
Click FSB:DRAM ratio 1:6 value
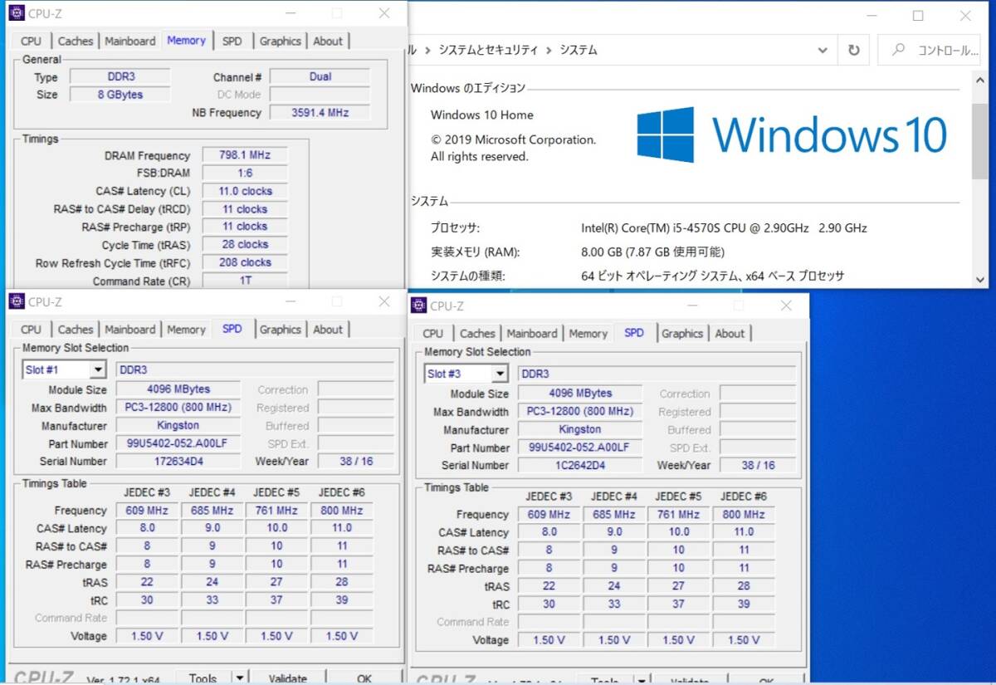(245, 173)
